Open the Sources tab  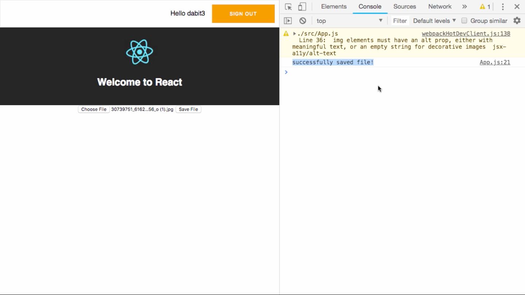pyautogui.click(x=404, y=7)
